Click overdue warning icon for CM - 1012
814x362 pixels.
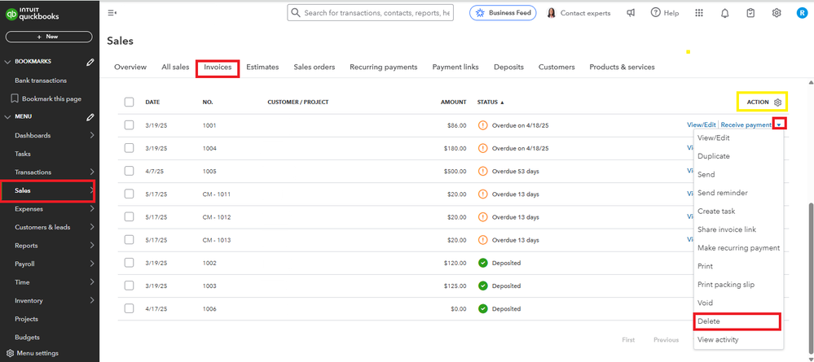tap(483, 217)
